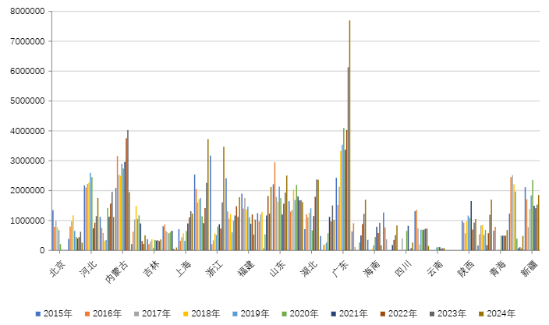
Task: Select the 海南 axis label
Action: pos(372,269)
